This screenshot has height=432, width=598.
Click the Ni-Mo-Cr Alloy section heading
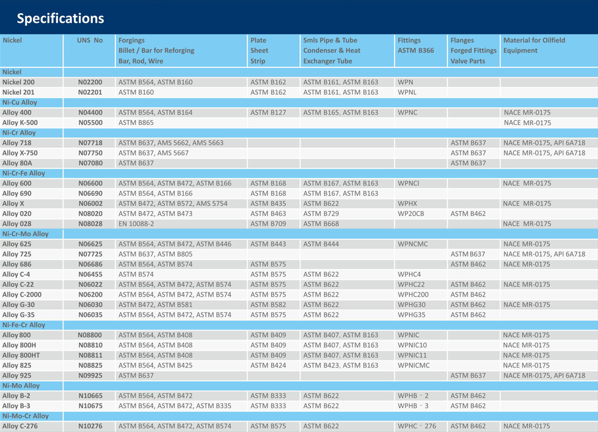pos(26,416)
